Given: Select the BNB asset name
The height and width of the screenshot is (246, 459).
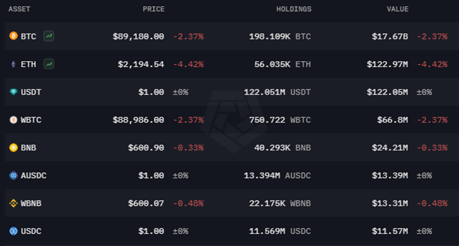Looking at the screenshot, I should [x=28, y=148].
